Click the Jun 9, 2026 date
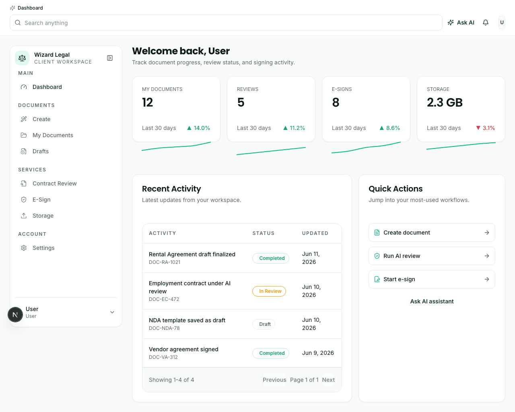Screen dimensions: 515x412 click(x=318, y=353)
